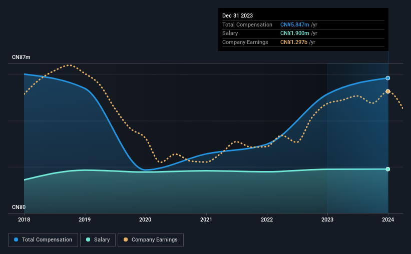This screenshot has height=254, width=411.
Task: Click the 2020 x-axis label
Action: (145, 219)
